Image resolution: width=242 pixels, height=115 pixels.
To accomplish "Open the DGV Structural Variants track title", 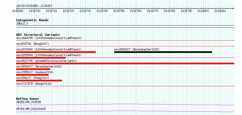I will pos(38,35).
